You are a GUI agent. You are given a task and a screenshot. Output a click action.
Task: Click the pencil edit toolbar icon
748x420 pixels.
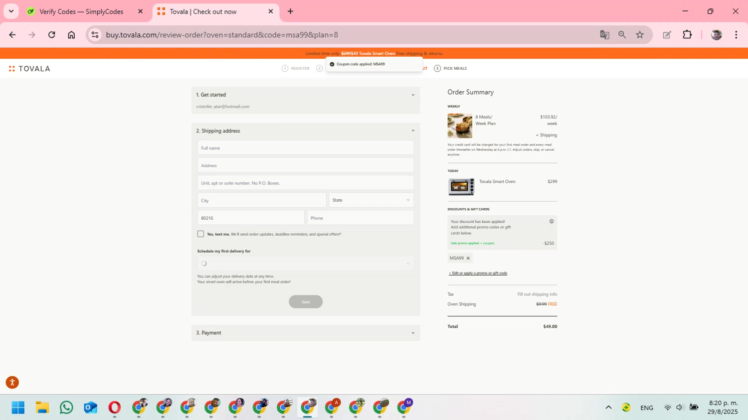click(667, 35)
